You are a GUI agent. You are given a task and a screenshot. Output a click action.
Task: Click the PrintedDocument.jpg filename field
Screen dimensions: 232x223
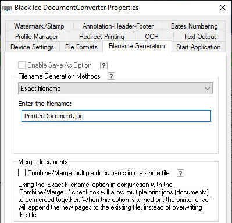click(116, 116)
